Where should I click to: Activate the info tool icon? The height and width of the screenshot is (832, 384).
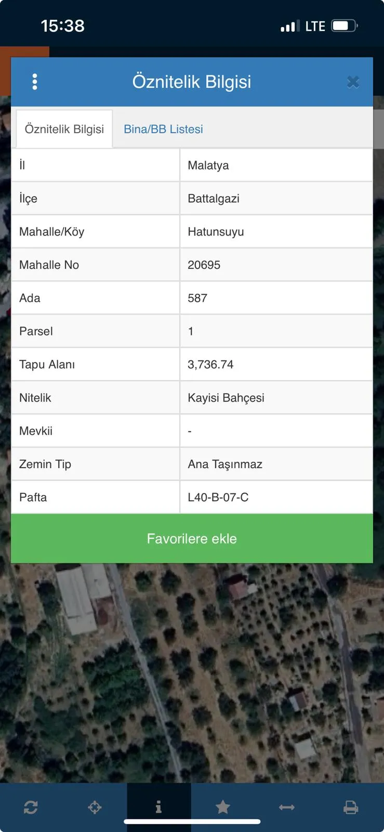(x=158, y=807)
